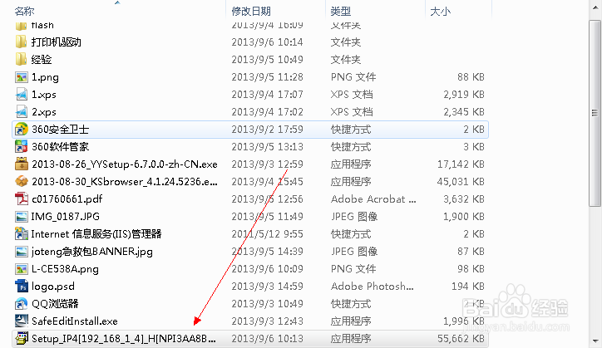Click the 45,031 KB size value
Viewport: 602px width, 348px height.
click(461, 182)
